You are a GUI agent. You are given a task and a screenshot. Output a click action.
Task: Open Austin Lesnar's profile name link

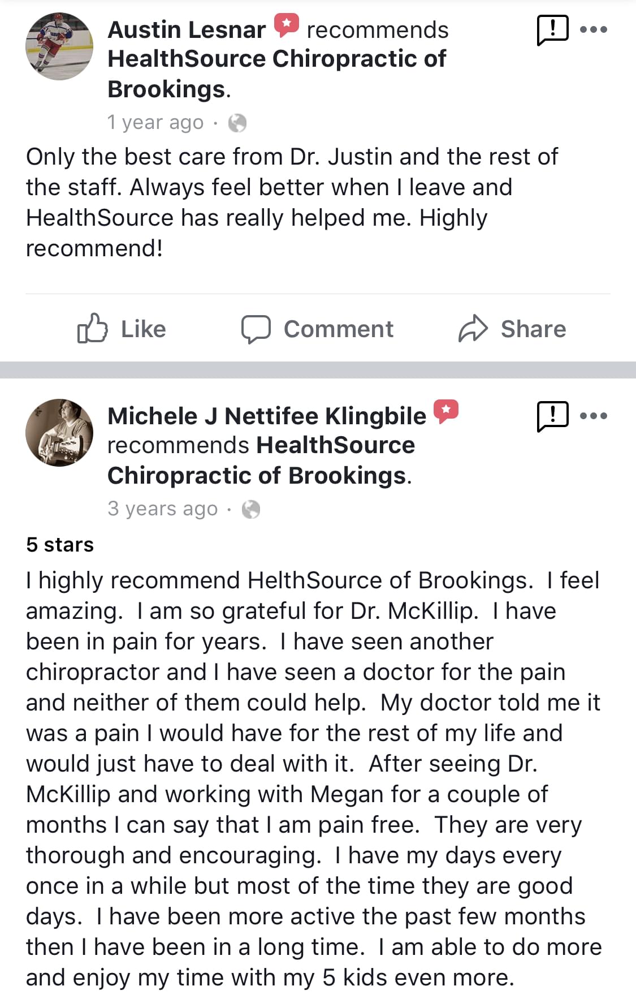click(187, 30)
